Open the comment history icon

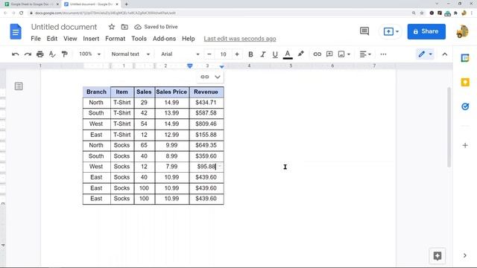point(364,31)
